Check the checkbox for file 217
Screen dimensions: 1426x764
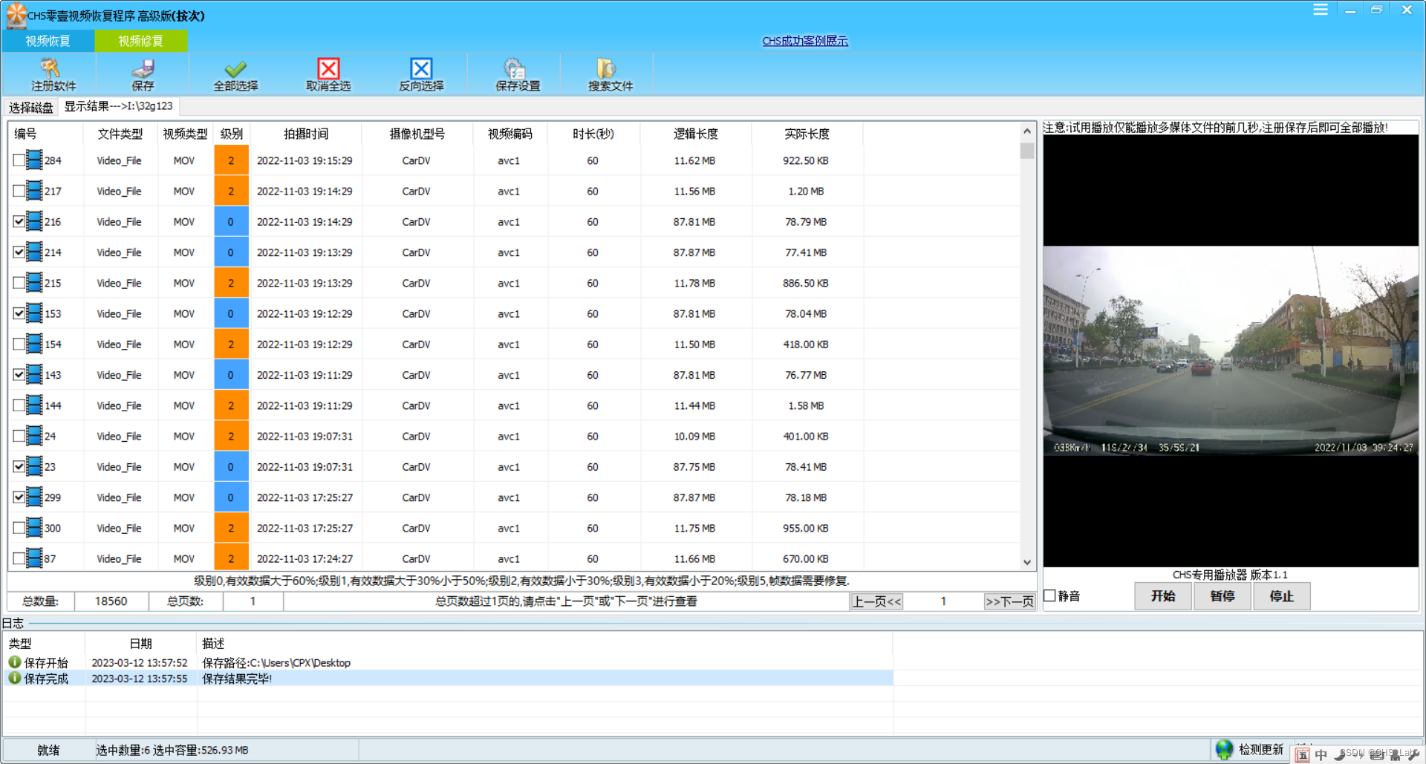(x=19, y=191)
